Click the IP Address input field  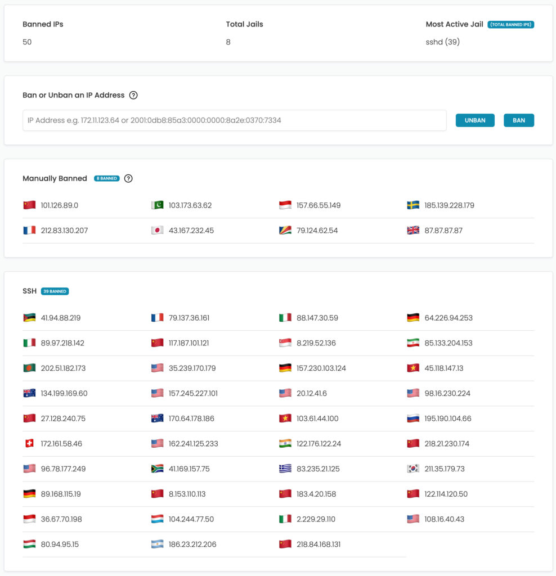[x=235, y=120]
